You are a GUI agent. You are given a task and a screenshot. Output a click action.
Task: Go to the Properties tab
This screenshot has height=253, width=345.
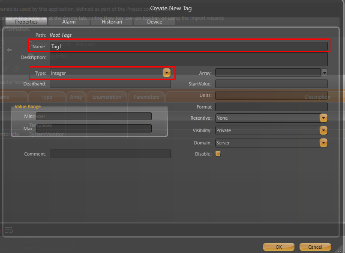26,21
